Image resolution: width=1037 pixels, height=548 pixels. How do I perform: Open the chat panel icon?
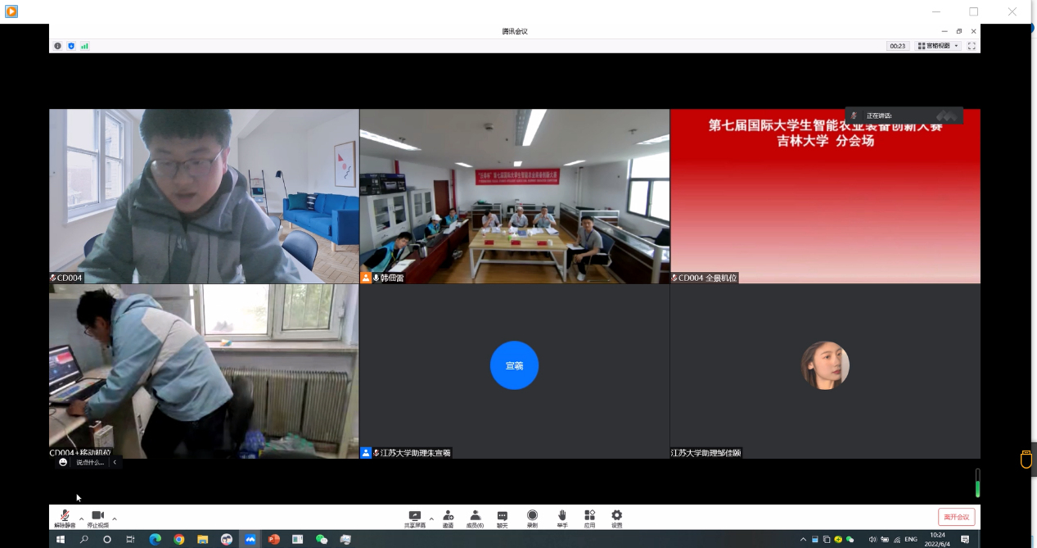[x=502, y=516]
